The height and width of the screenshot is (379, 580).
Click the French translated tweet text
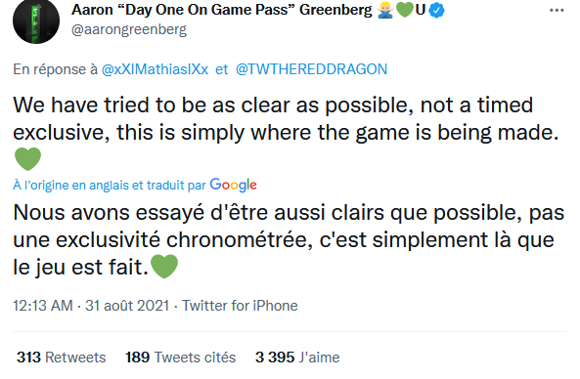pos(289,239)
